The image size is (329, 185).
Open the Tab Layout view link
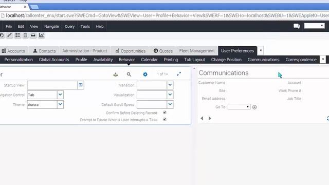coord(194,60)
